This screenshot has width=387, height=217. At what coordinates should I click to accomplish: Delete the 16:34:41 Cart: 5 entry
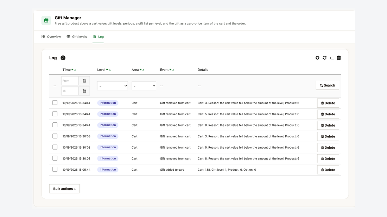(x=328, y=114)
